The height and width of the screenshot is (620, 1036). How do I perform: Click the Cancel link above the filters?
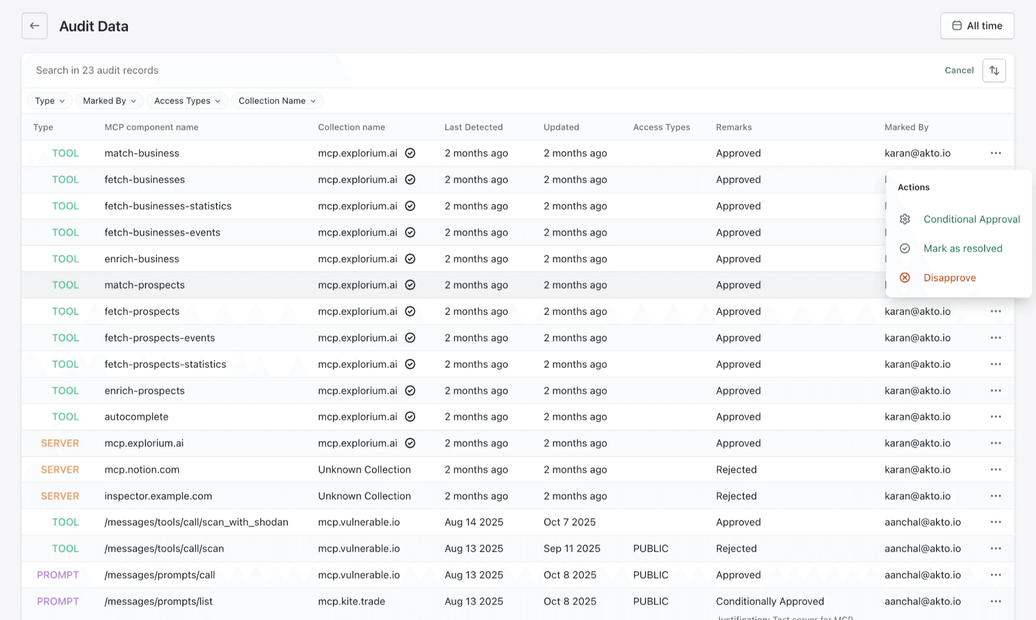[x=959, y=70]
